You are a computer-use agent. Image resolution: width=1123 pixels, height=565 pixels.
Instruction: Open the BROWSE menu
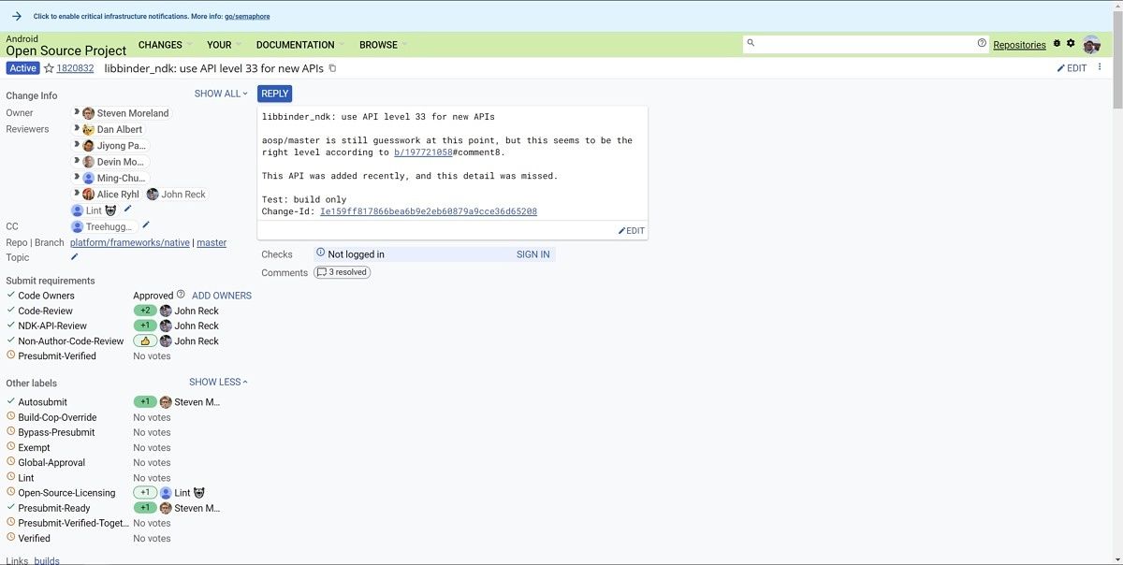click(x=378, y=45)
